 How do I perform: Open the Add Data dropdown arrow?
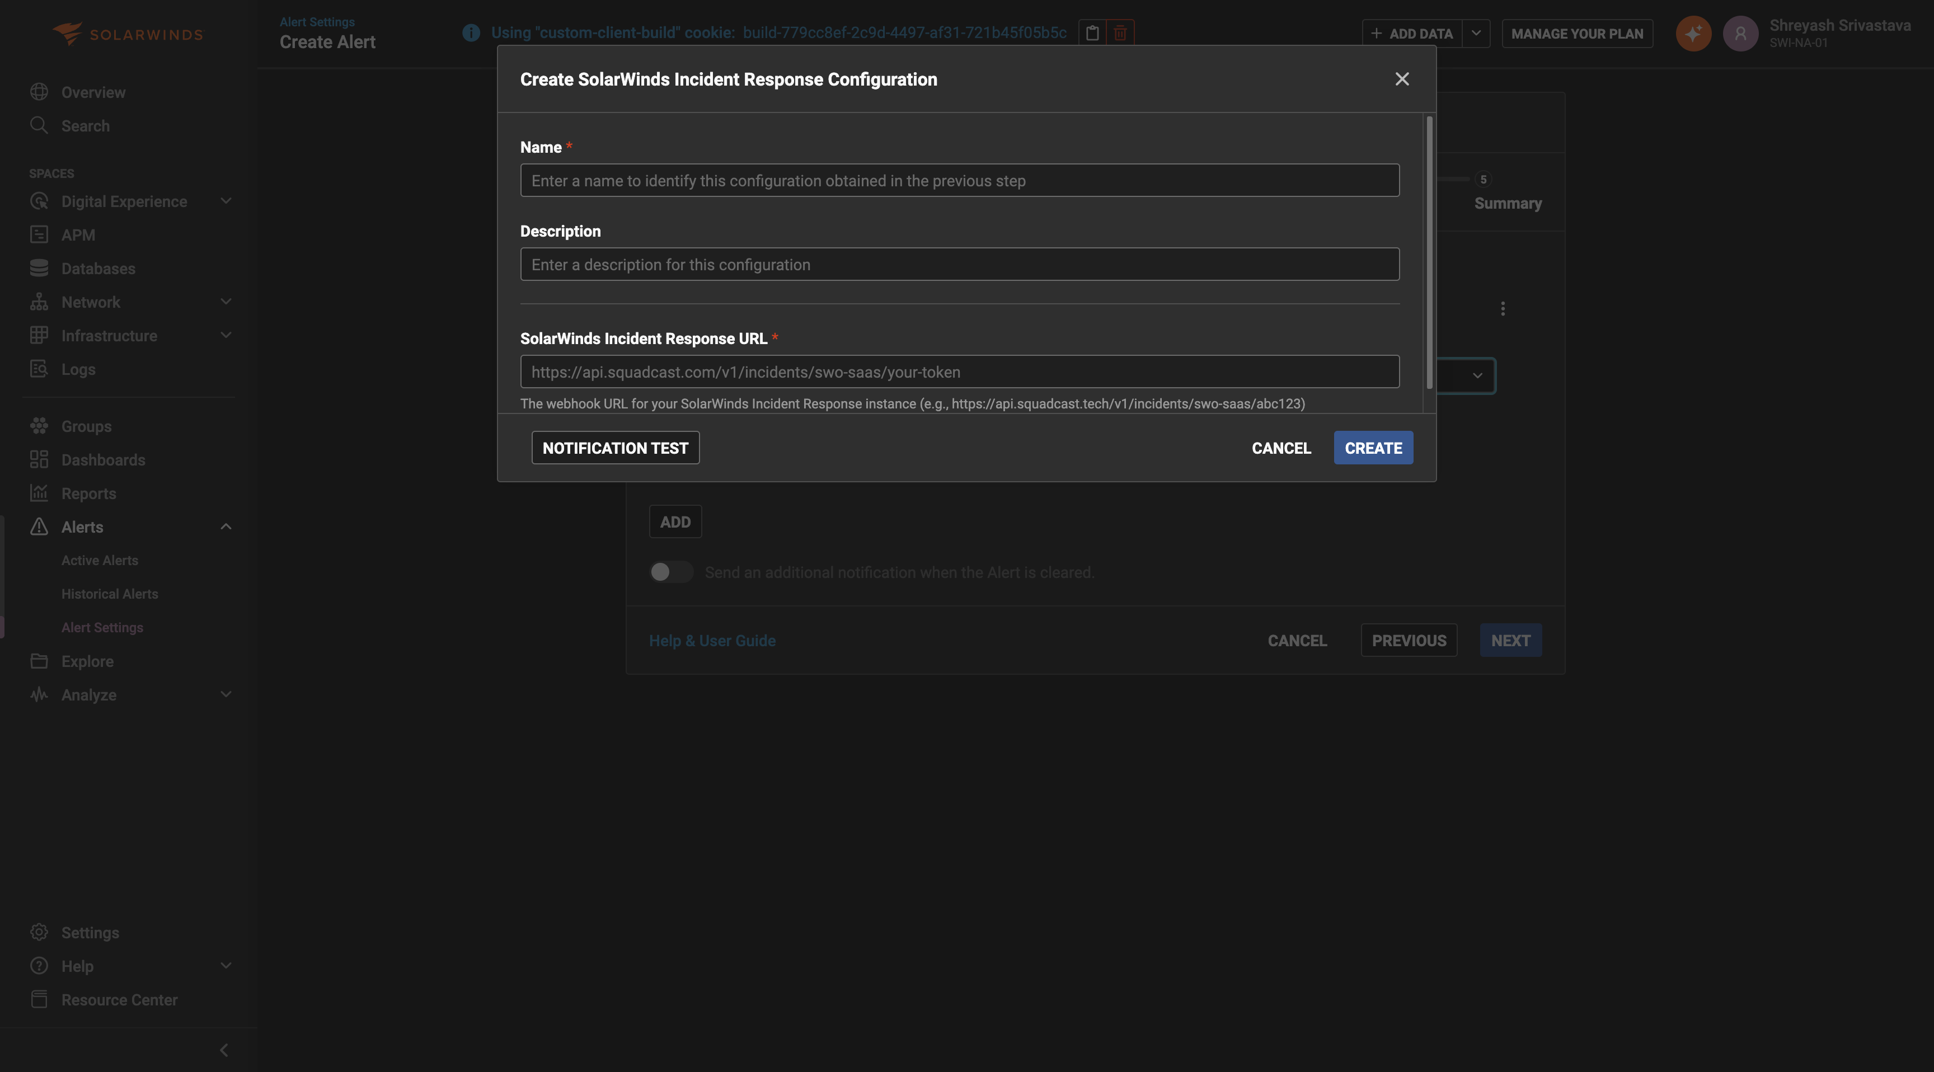coord(1476,34)
